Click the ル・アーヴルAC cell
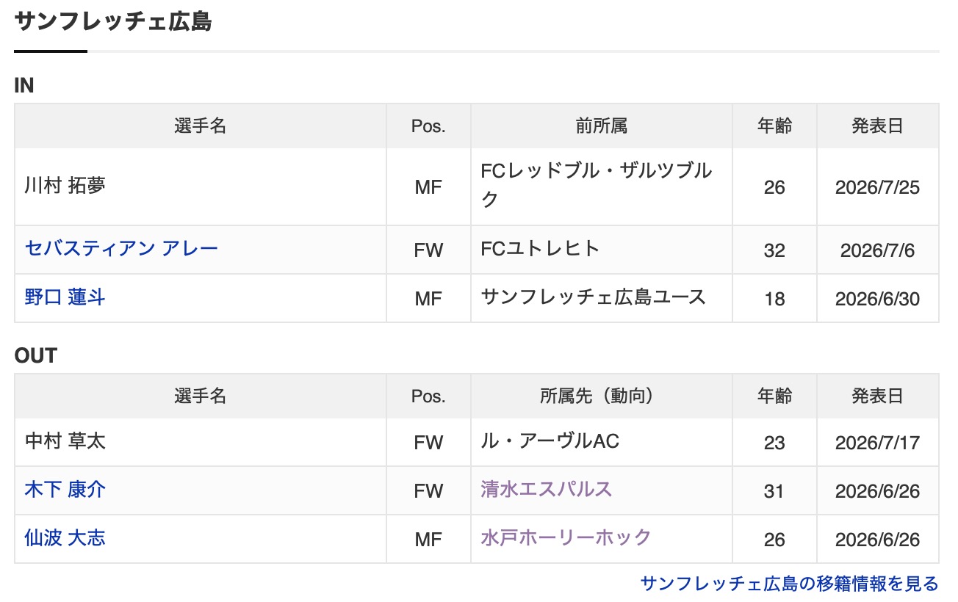 coord(602,442)
